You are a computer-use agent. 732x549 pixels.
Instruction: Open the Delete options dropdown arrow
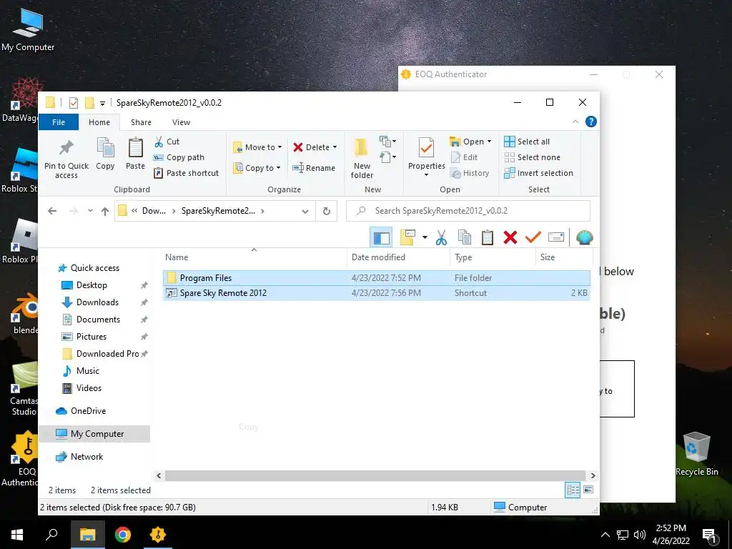pyautogui.click(x=335, y=147)
